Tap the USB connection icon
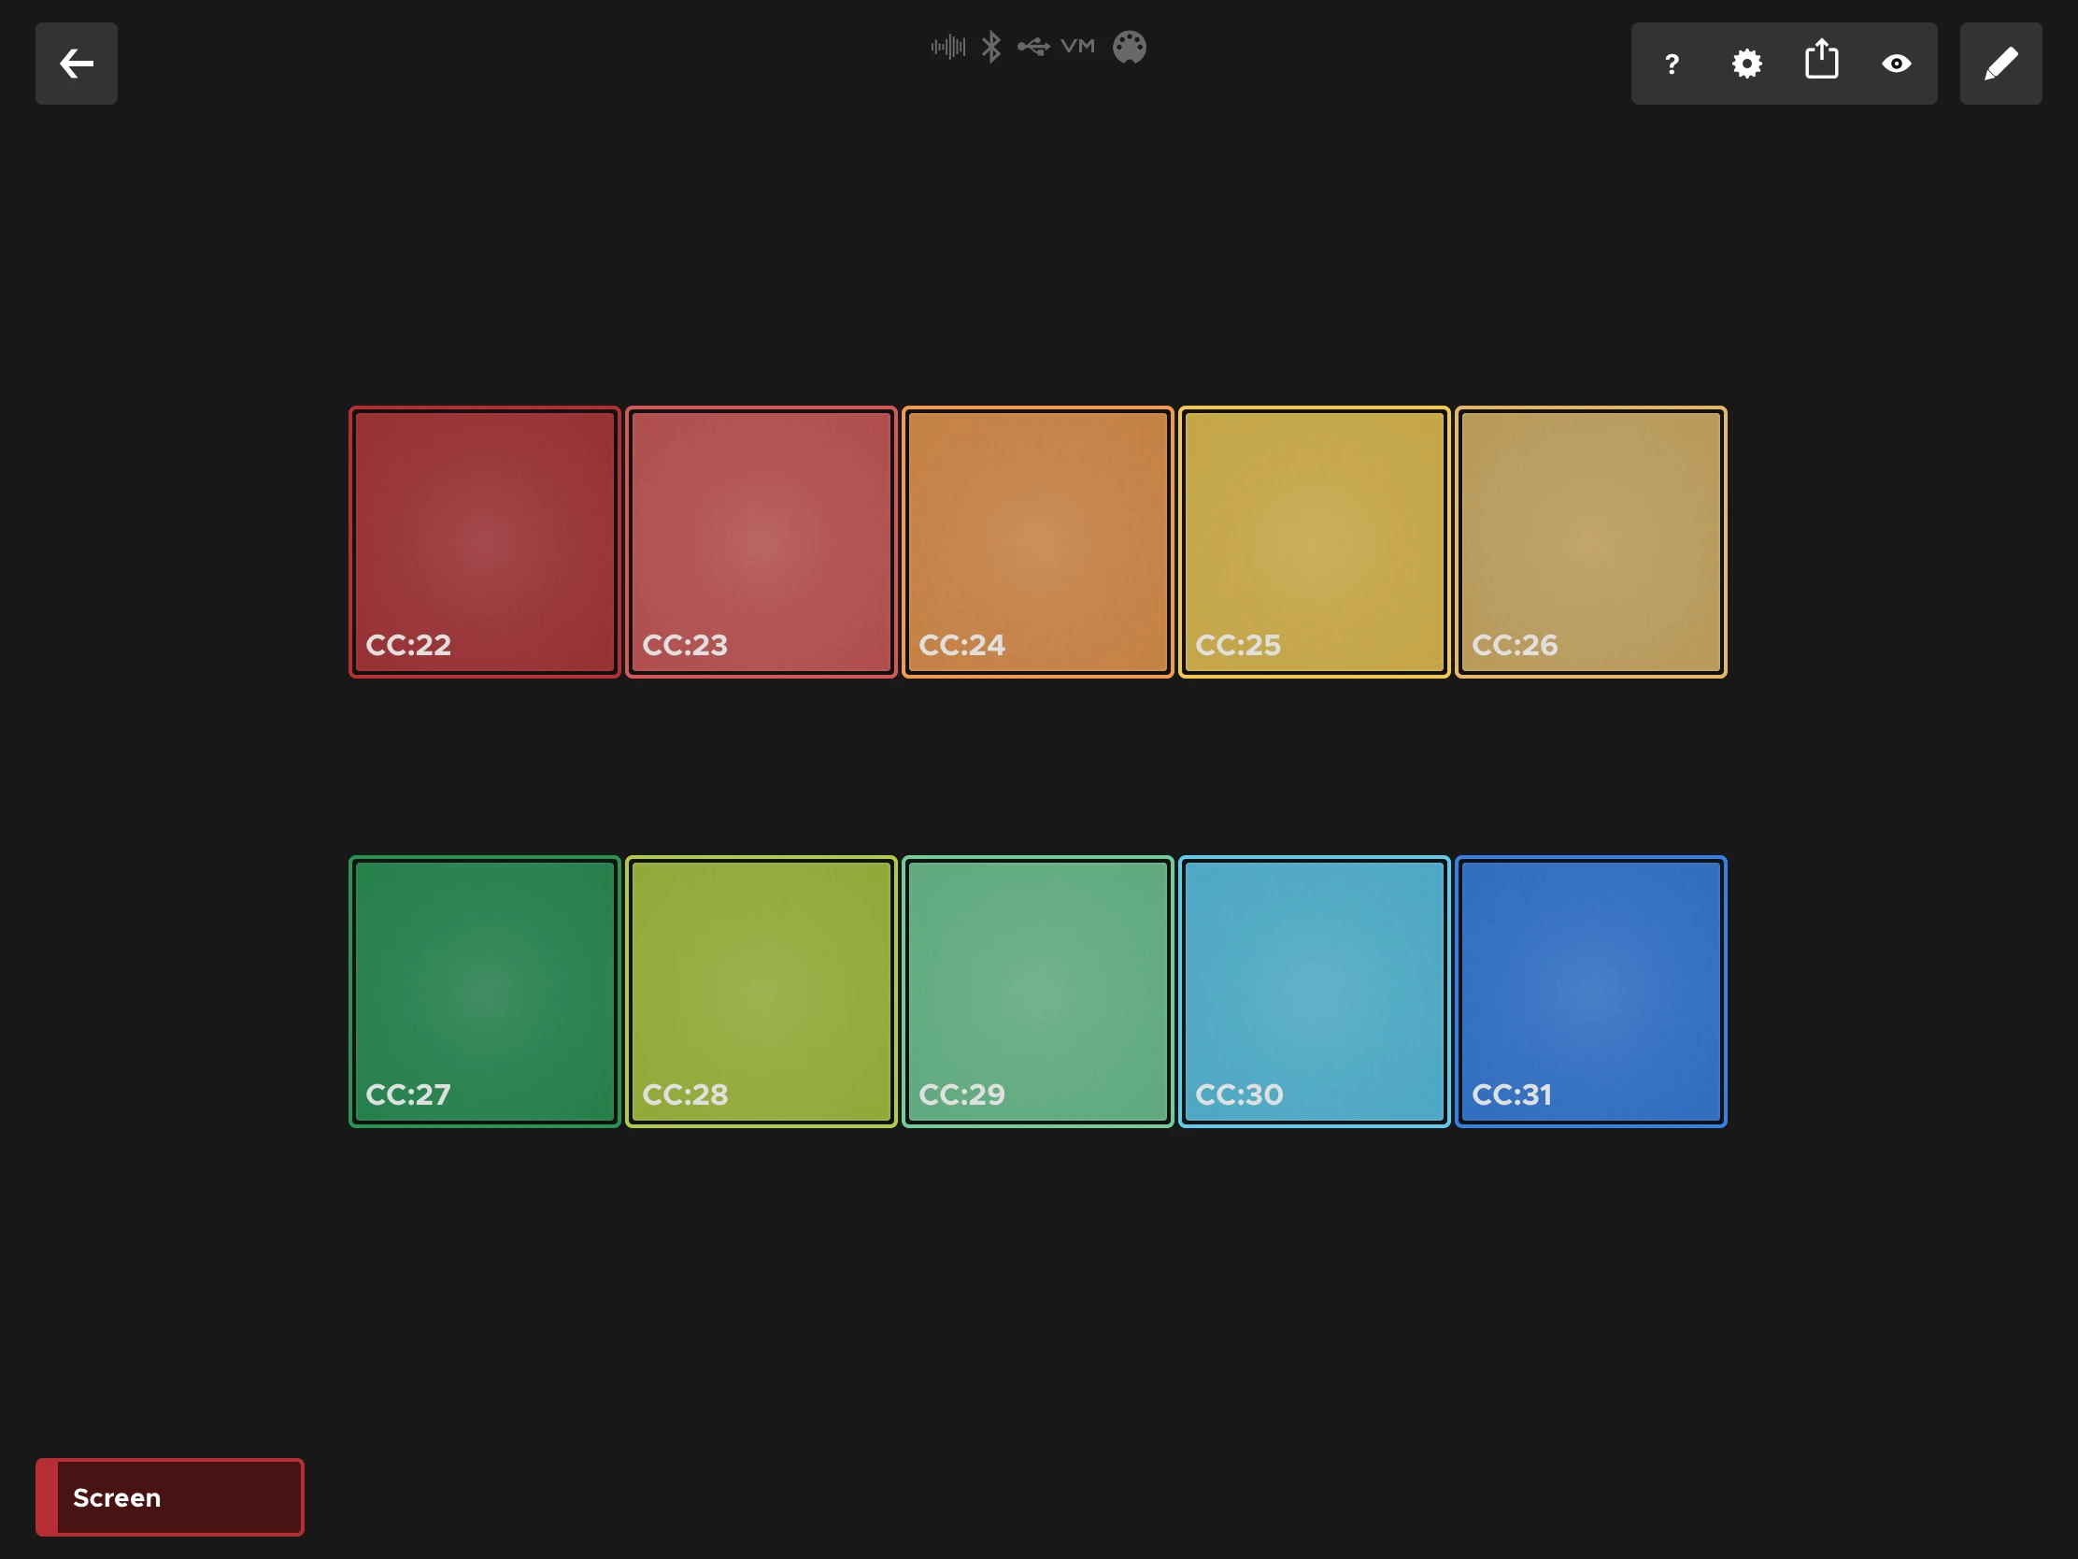 pos(1033,46)
